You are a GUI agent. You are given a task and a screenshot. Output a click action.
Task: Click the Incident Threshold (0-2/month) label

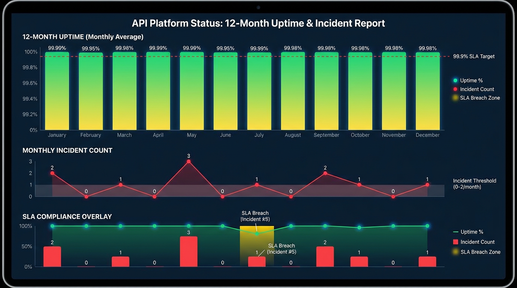[474, 184]
